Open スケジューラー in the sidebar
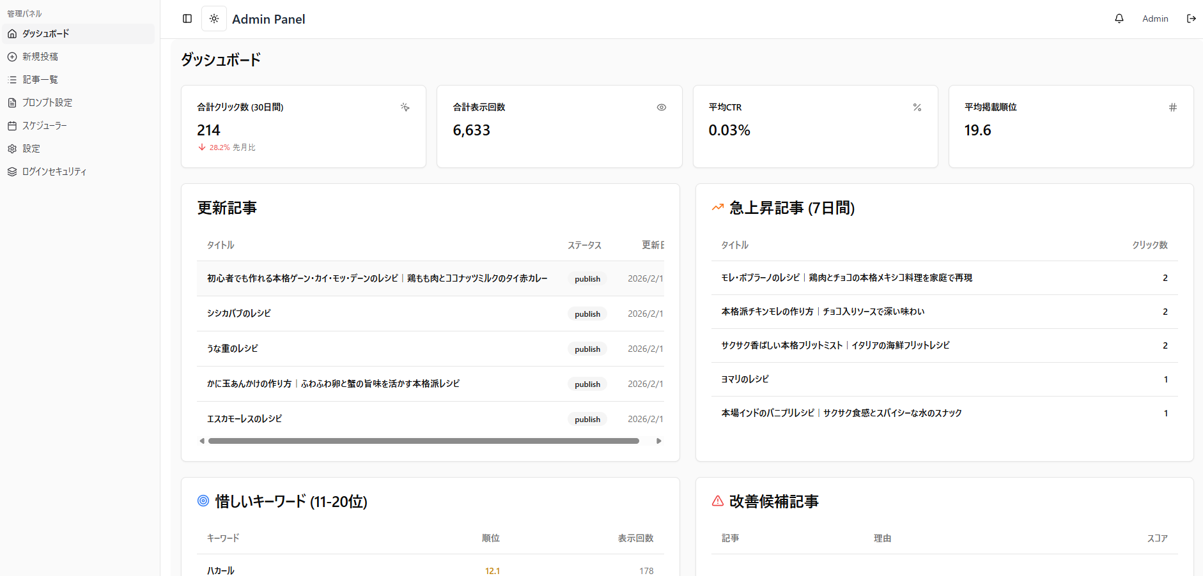The height and width of the screenshot is (576, 1203). pos(45,126)
